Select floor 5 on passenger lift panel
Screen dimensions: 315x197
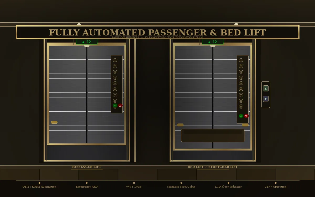click(115, 84)
